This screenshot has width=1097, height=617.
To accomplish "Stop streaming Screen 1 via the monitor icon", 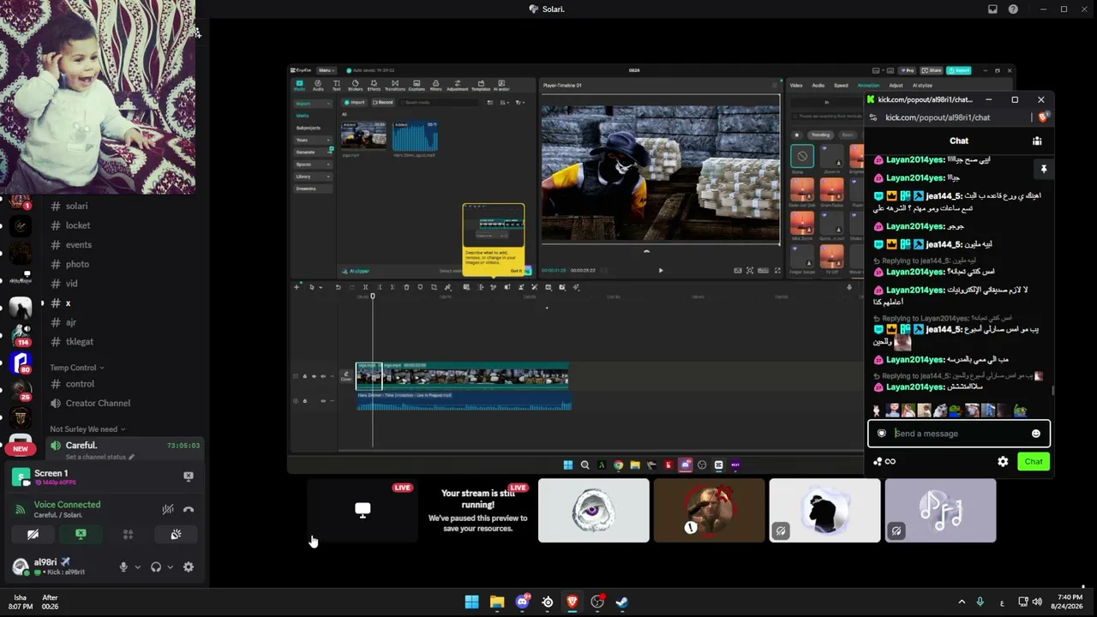I will [189, 476].
